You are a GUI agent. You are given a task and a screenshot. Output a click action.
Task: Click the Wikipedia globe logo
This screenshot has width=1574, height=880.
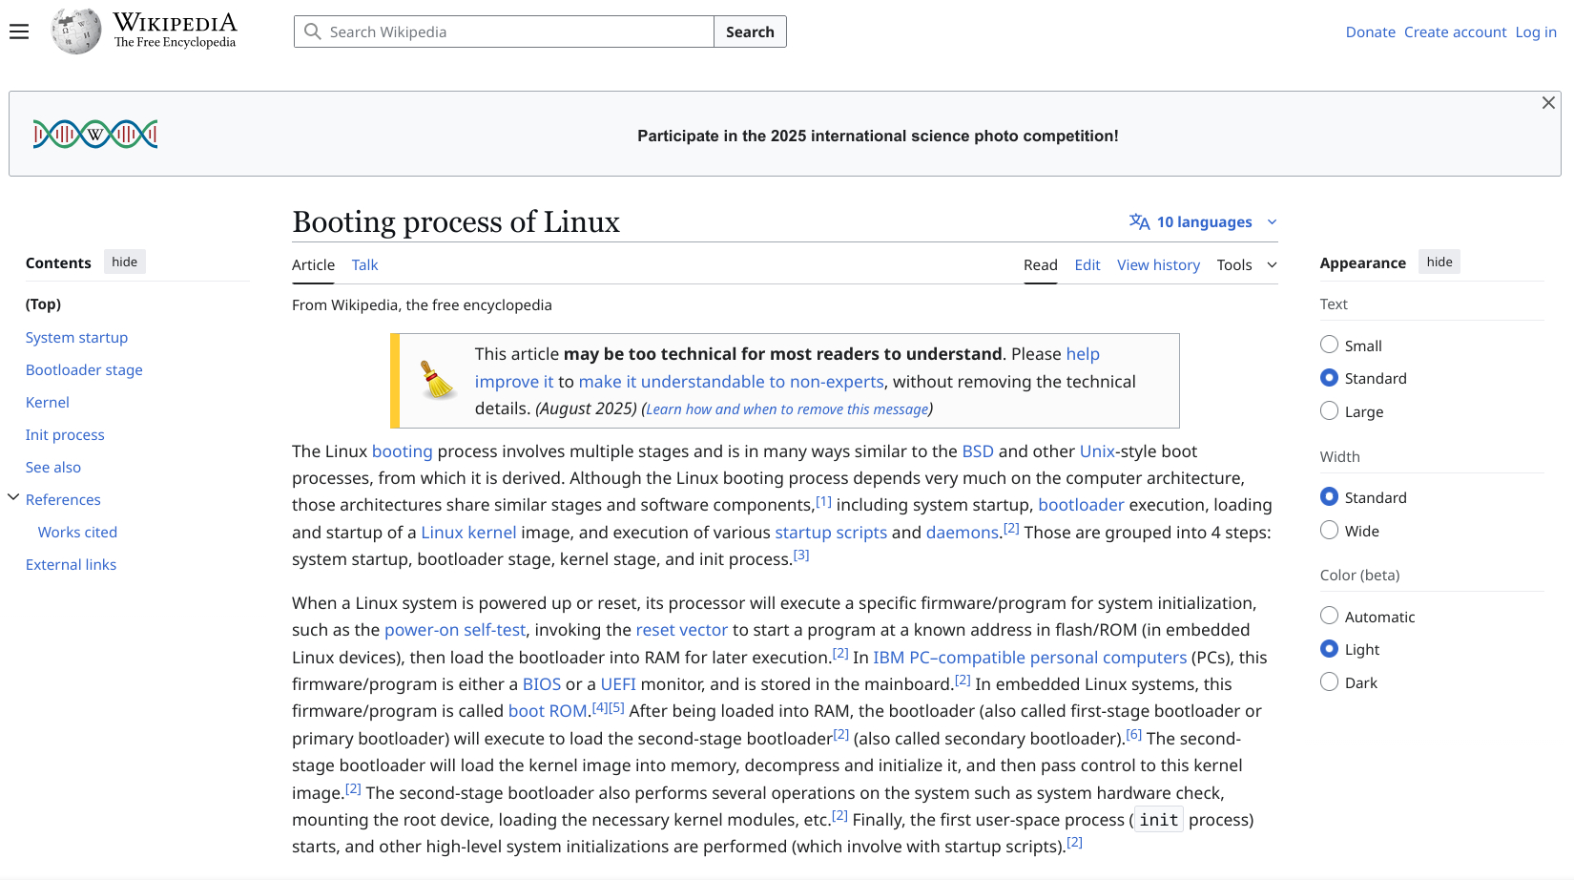pyautogui.click(x=76, y=31)
